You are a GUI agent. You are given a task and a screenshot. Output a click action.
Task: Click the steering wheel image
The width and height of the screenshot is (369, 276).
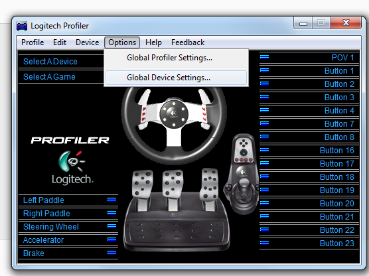coord(174,125)
